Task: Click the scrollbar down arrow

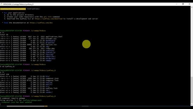Action: pyautogui.click(x=192, y=105)
